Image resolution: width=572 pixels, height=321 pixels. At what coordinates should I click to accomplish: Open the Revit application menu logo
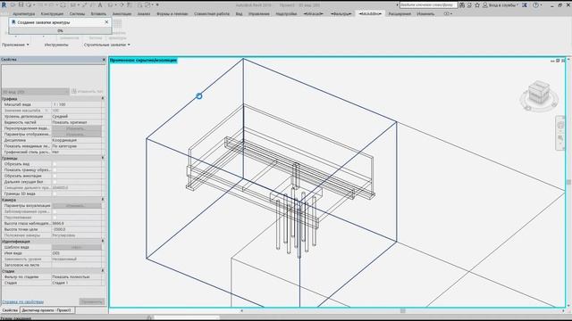coord(4,5)
